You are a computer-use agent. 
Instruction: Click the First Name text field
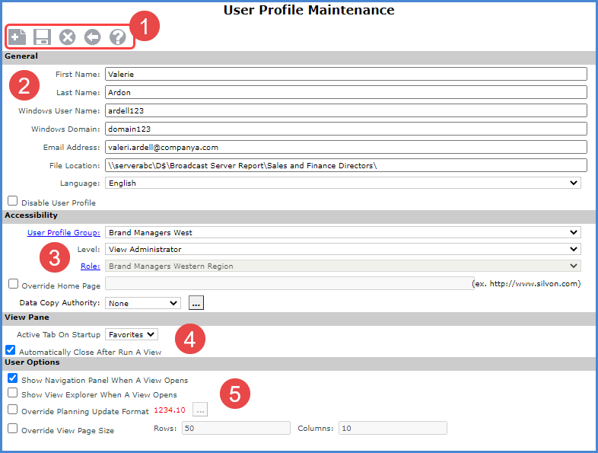[345, 74]
